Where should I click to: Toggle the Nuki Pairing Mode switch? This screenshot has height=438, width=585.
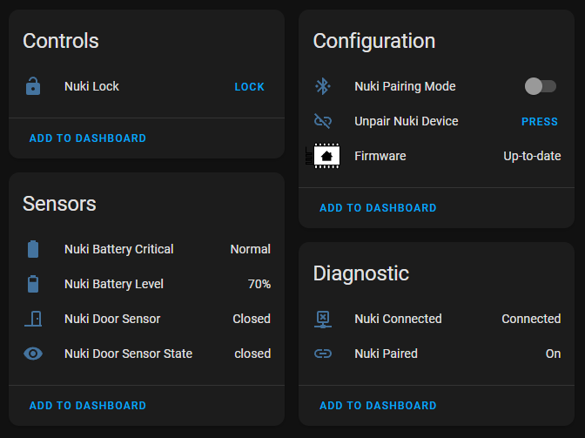541,86
